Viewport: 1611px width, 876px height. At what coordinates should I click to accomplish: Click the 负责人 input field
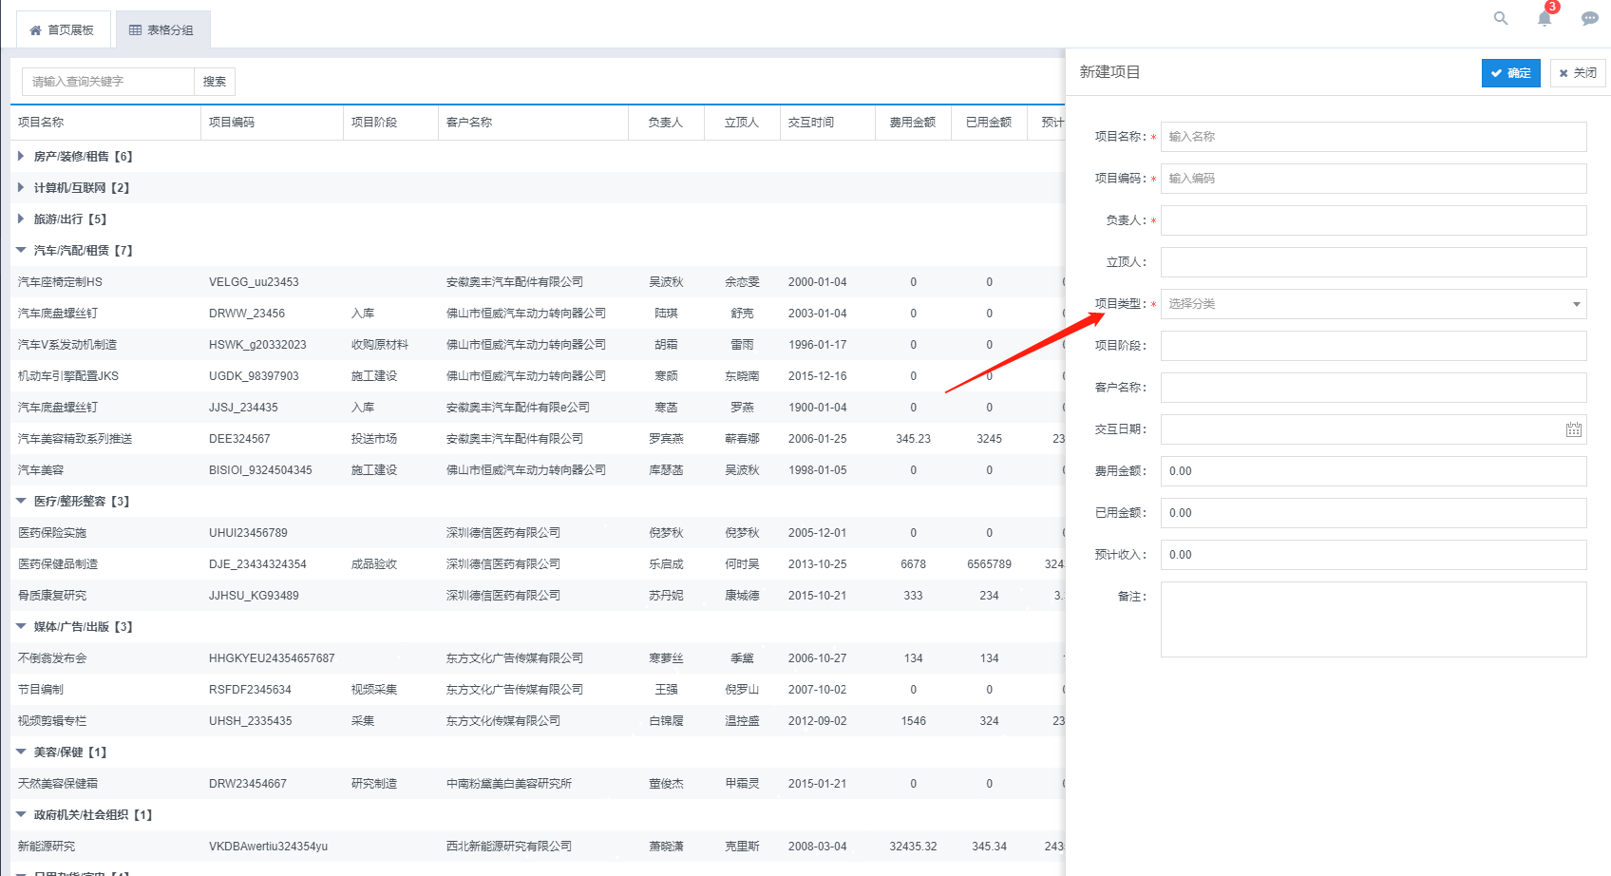pos(1374,220)
